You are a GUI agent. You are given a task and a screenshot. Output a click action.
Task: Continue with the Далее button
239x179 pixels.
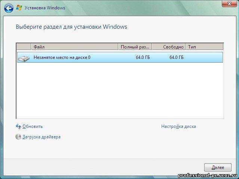click(x=218, y=167)
